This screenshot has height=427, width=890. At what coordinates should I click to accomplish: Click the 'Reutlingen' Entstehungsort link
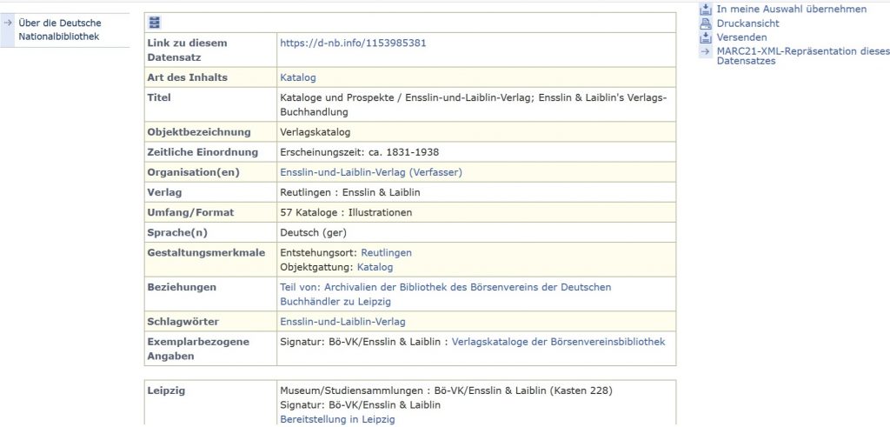point(386,252)
